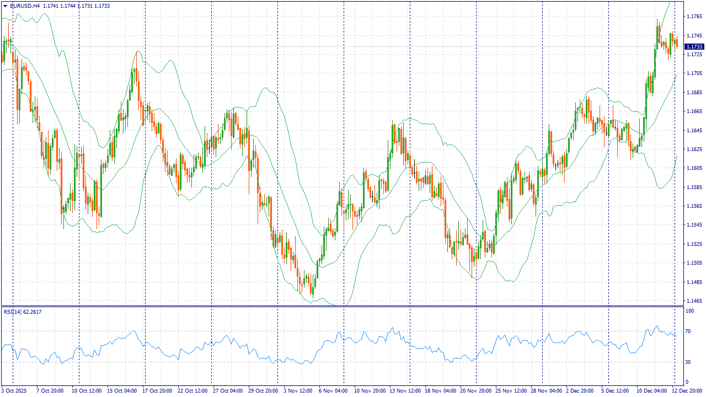Click the triangle arrow beside EURUSD,H4

point(4,6)
